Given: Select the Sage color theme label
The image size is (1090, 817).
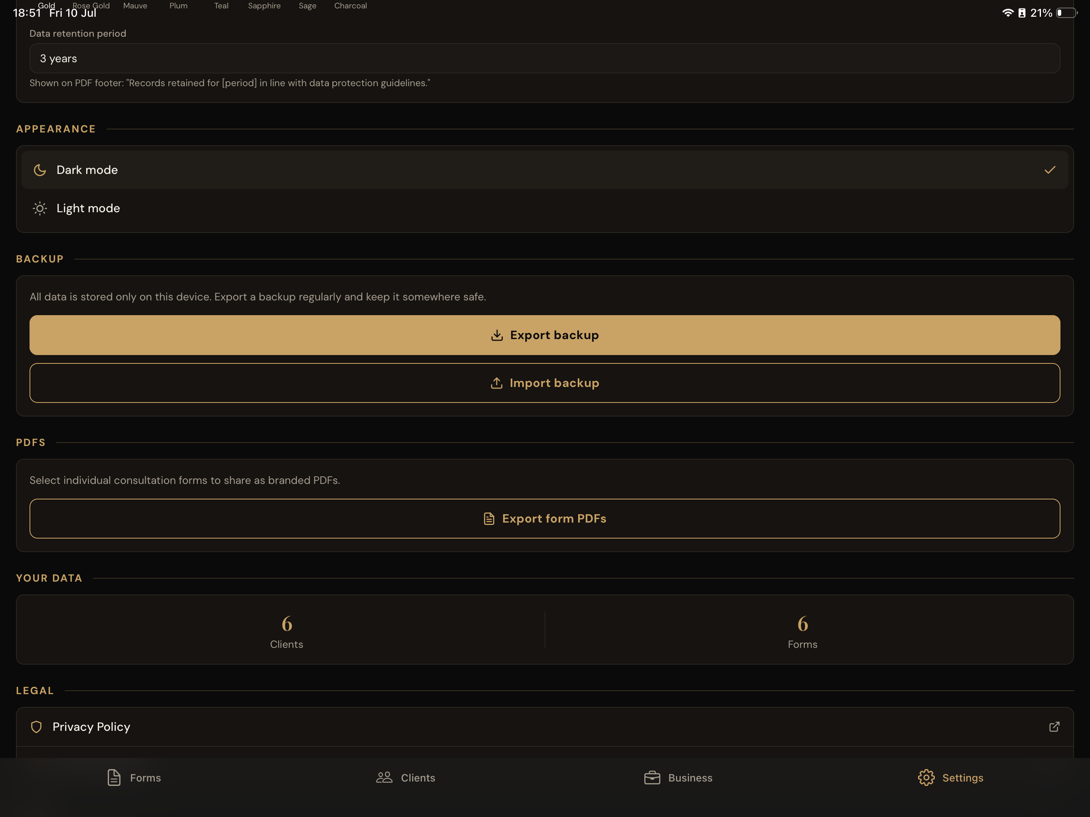Looking at the screenshot, I should pos(308,6).
